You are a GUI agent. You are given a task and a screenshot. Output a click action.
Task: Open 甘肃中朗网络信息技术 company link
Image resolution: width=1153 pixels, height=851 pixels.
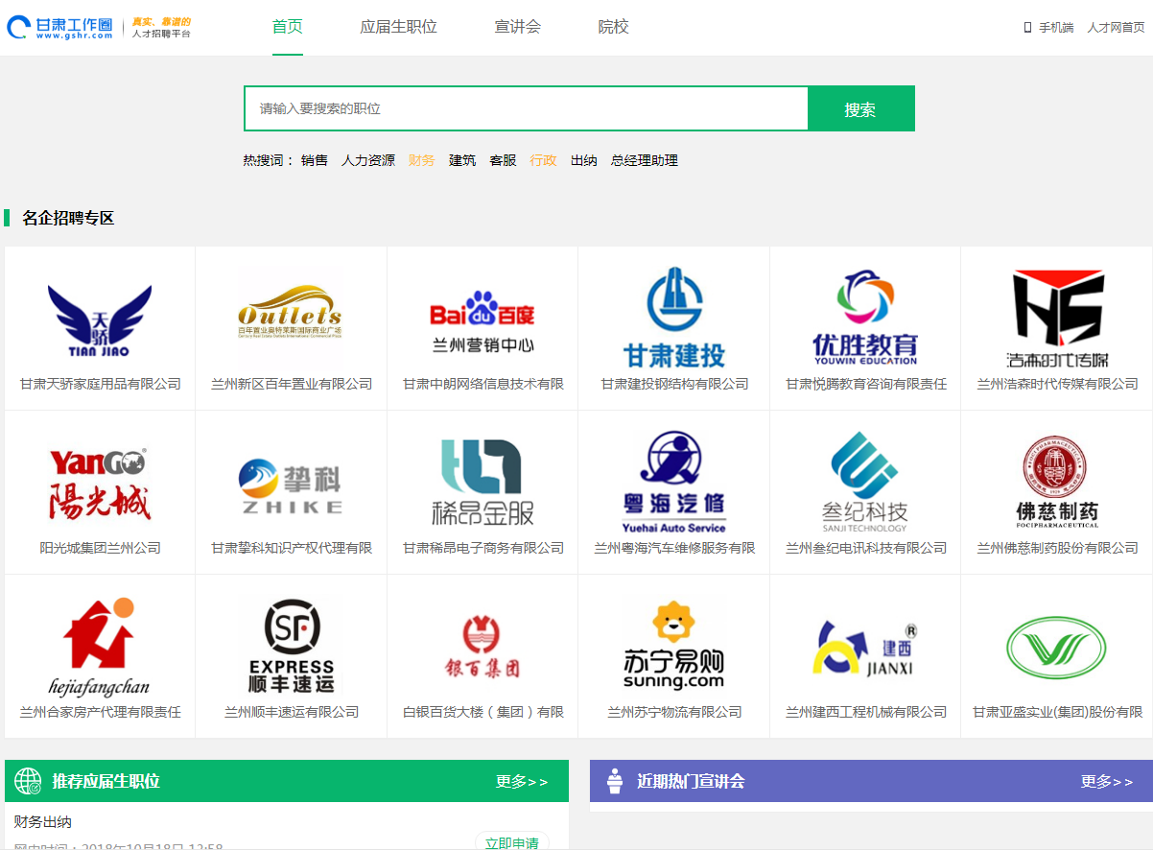483,384
